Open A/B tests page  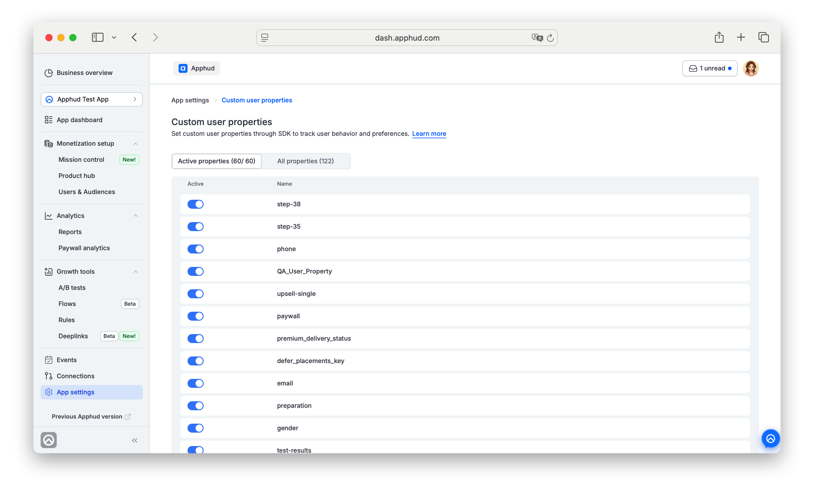pos(72,288)
